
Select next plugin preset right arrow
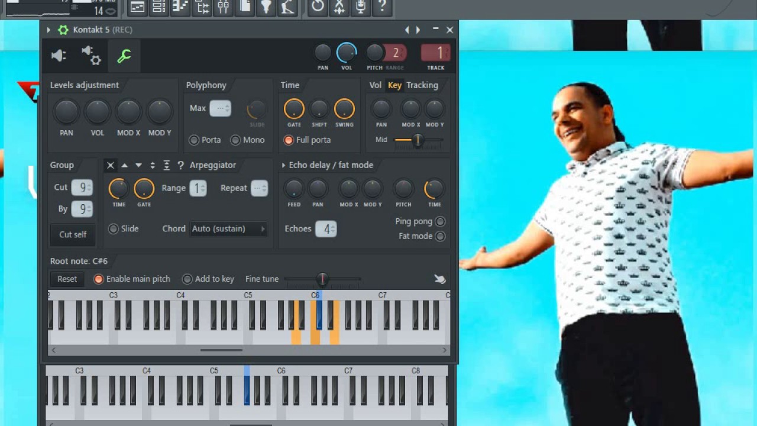pos(418,30)
